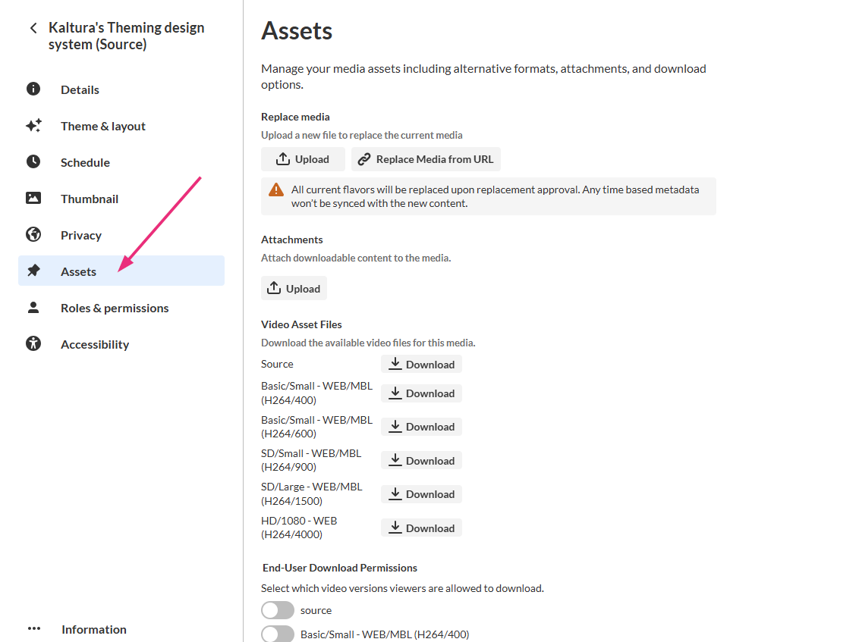859x642 pixels.
Task: Click the Thumbnail picture icon
Action: (x=33, y=198)
